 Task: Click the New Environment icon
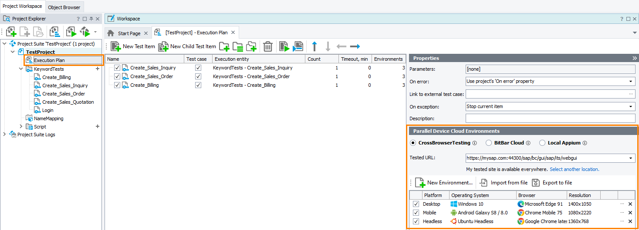point(420,183)
